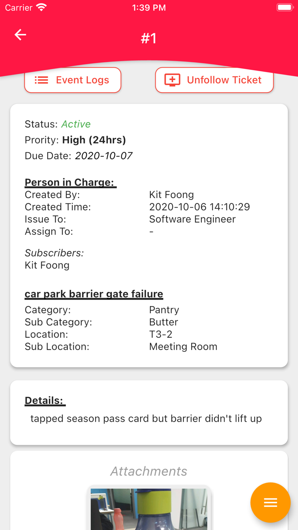Screen dimensions: 298x530
Task: Tap the battery icon in status bar
Action: pyautogui.click(x=284, y=7)
